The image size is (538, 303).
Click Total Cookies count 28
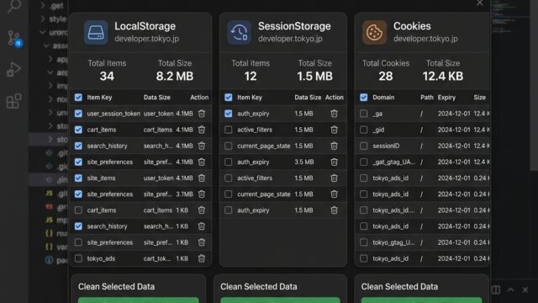coord(386,76)
